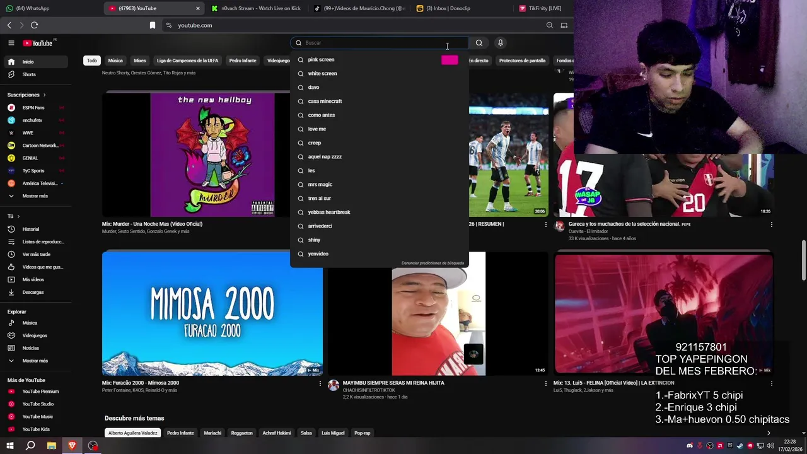Select the Protectores de pantalla chip
This screenshot has width=807, height=454.
point(522,61)
